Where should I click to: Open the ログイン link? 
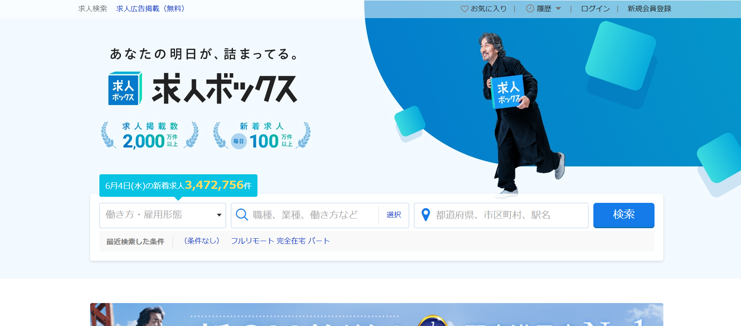(595, 8)
